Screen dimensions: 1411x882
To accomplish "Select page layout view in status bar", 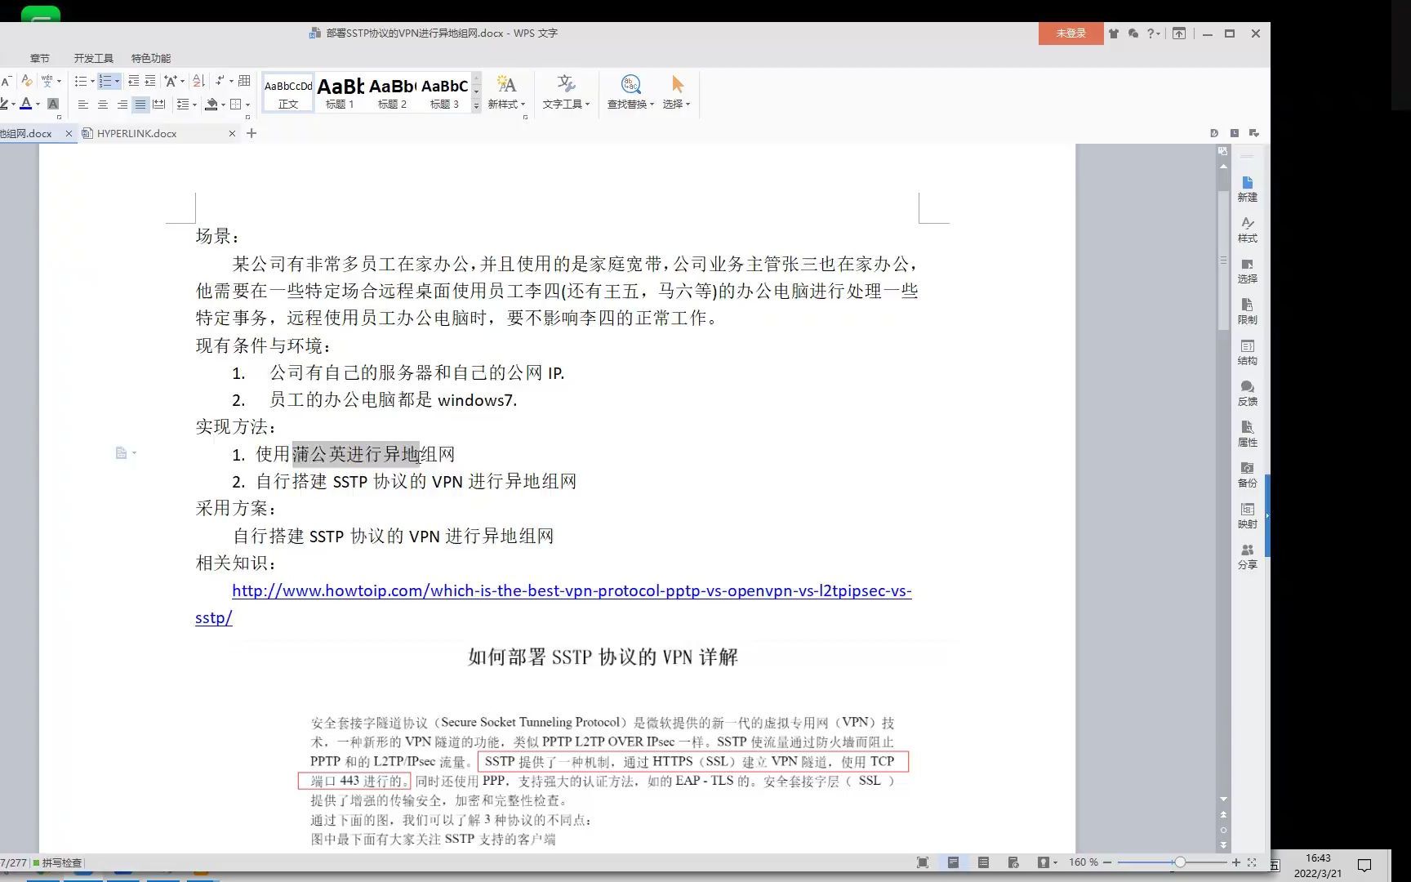I will tap(953, 862).
